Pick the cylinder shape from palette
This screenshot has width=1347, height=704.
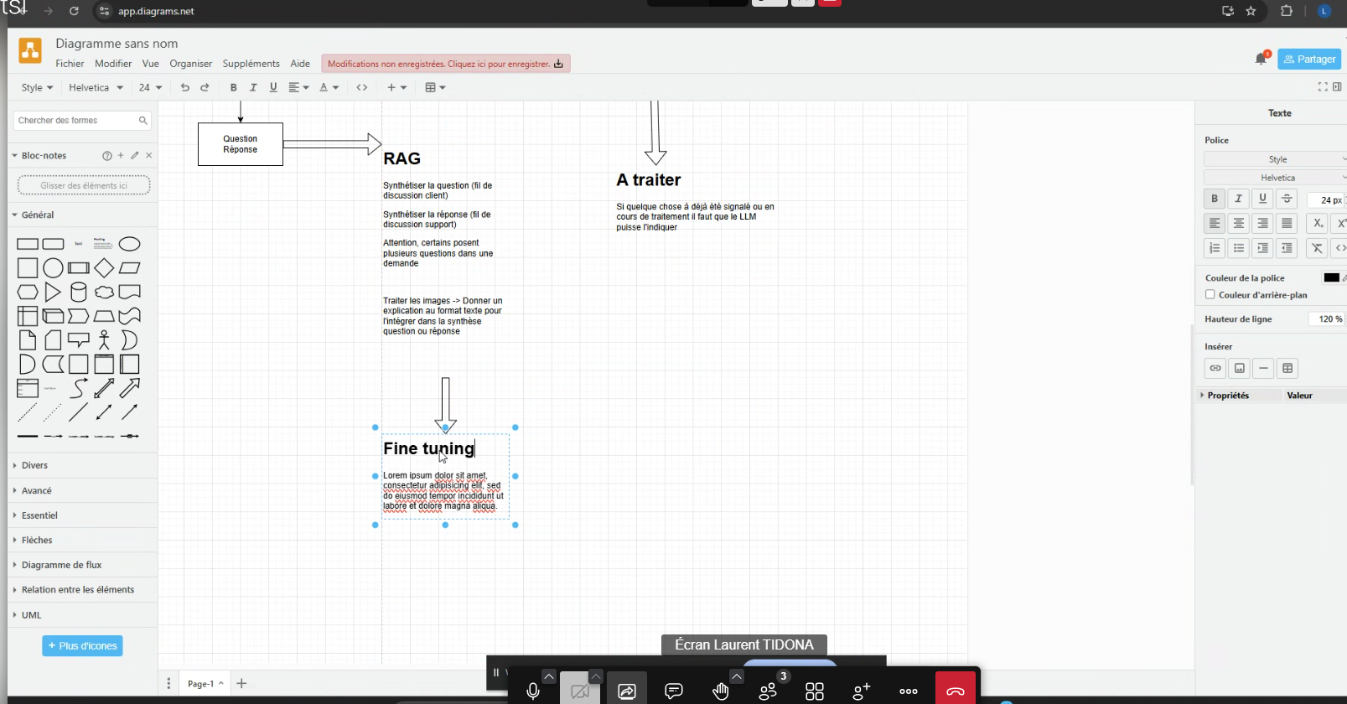point(79,292)
